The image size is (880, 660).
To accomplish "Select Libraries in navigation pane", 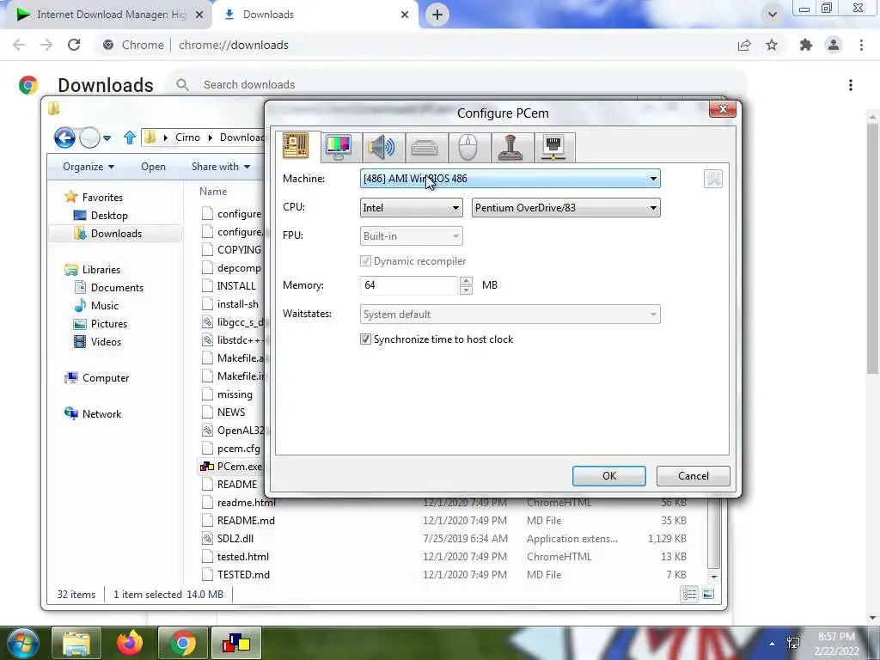I will pyautogui.click(x=101, y=269).
